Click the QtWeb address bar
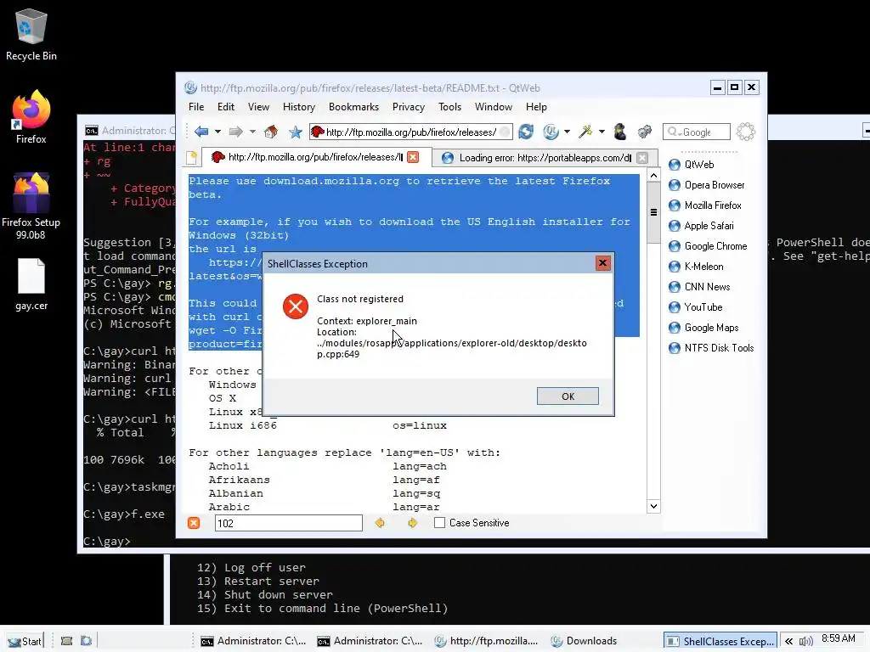This screenshot has height=652, width=870. click(x=410, y=132)
